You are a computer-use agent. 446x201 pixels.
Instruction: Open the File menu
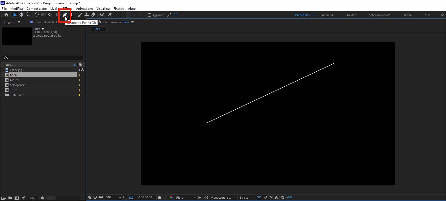(x=4, y=8)
